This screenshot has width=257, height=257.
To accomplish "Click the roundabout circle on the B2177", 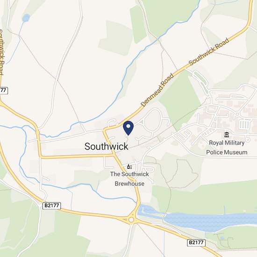I will (131, 220).
